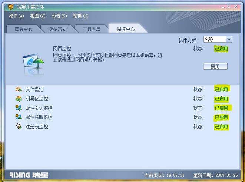Viewport: 245px width, 182px height.
Task: Click the 禁用 button for 网页监控
Action: 215,66
